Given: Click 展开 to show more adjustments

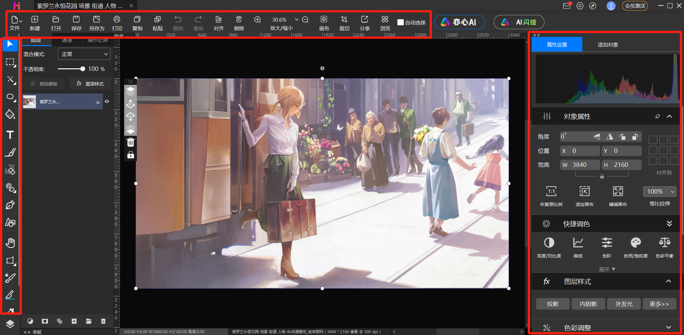Looking at the screenshot, I should pyautogui.click(x=607, y=269).
